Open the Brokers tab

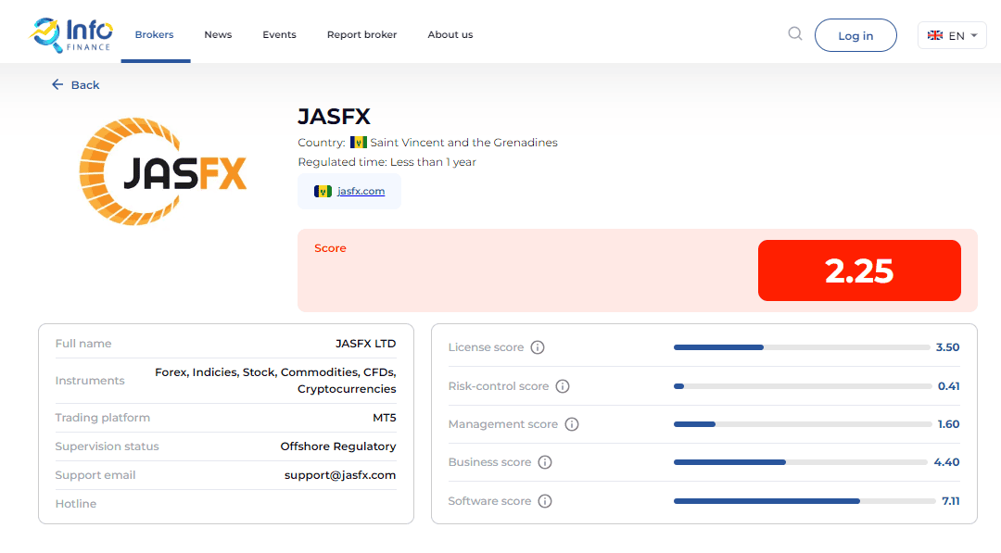coord(155,34)
